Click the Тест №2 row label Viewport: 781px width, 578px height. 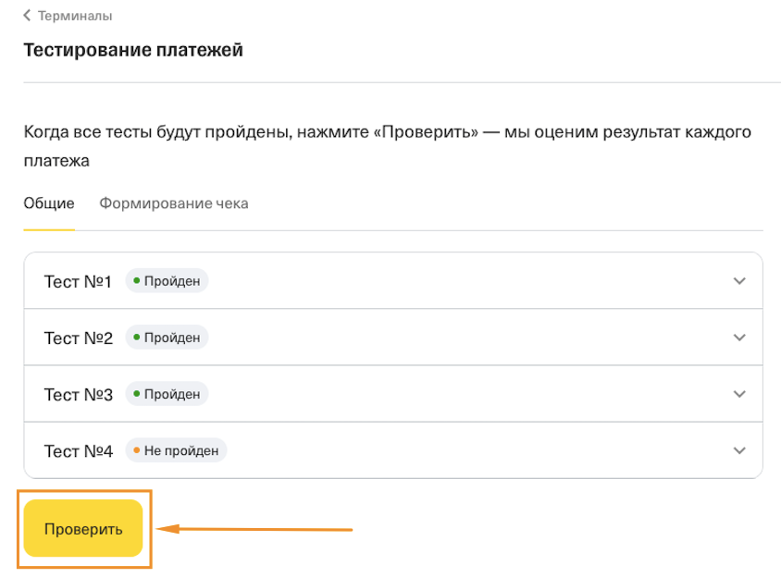pos(78,337)
